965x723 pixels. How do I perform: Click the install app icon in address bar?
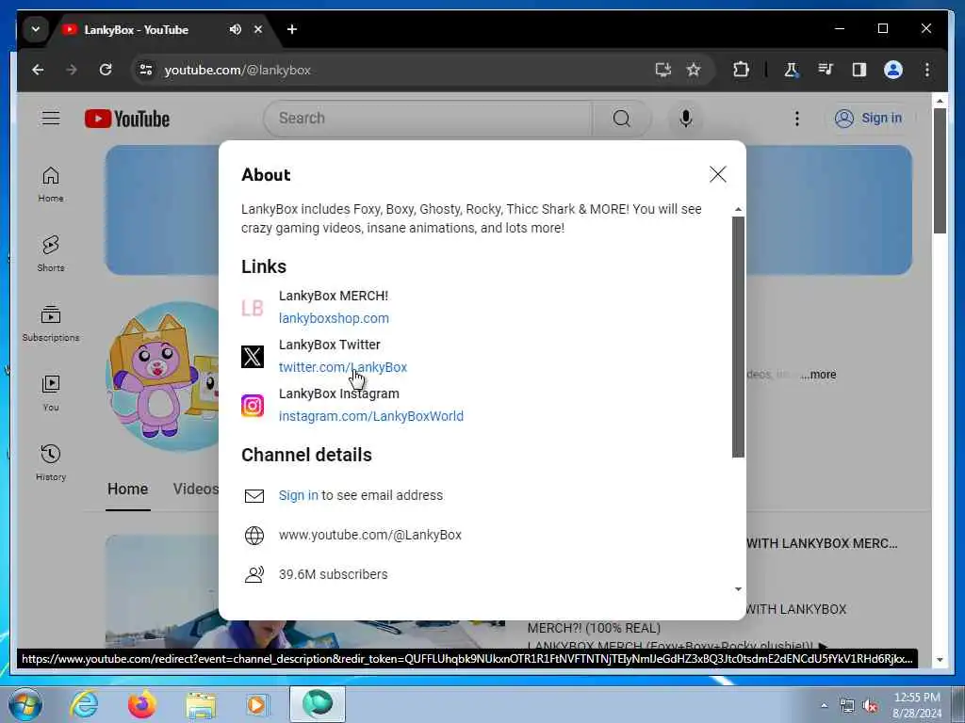coord(662,70)
